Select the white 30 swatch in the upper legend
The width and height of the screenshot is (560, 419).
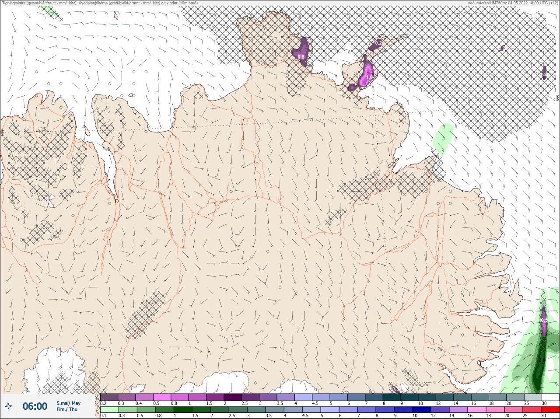(550, 397)
